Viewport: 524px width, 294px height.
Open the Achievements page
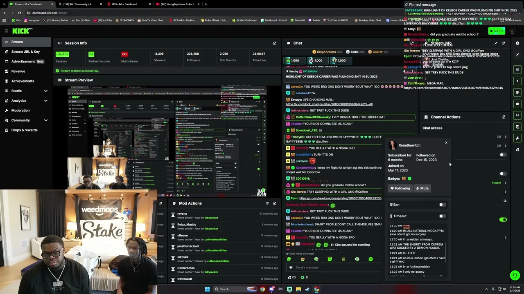click(x=25, y=81)
